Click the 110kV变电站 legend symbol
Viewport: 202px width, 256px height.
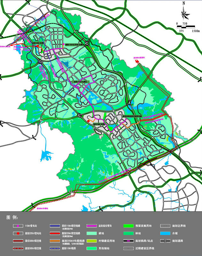(18, 226)
